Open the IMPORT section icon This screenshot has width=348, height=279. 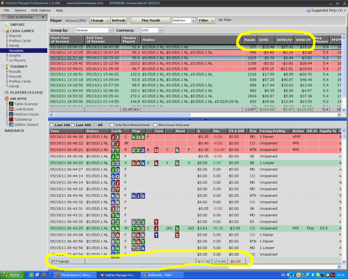coord(6,25)
